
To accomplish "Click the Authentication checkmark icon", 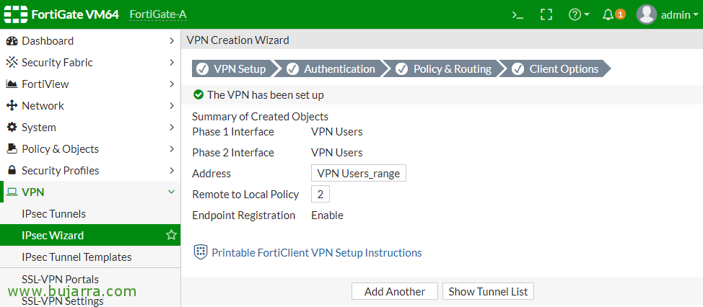I will point(293,69).
